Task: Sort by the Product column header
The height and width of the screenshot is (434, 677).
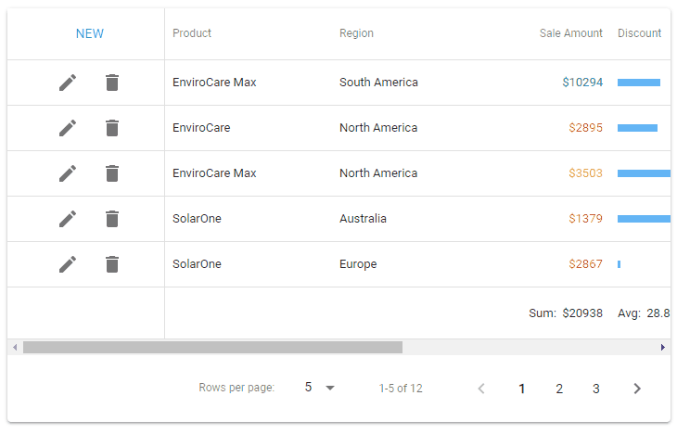Action: 192,33
